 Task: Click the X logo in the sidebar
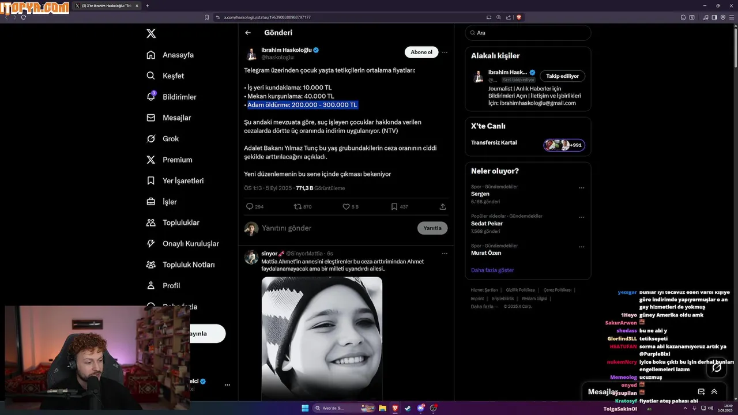point(151,33)
